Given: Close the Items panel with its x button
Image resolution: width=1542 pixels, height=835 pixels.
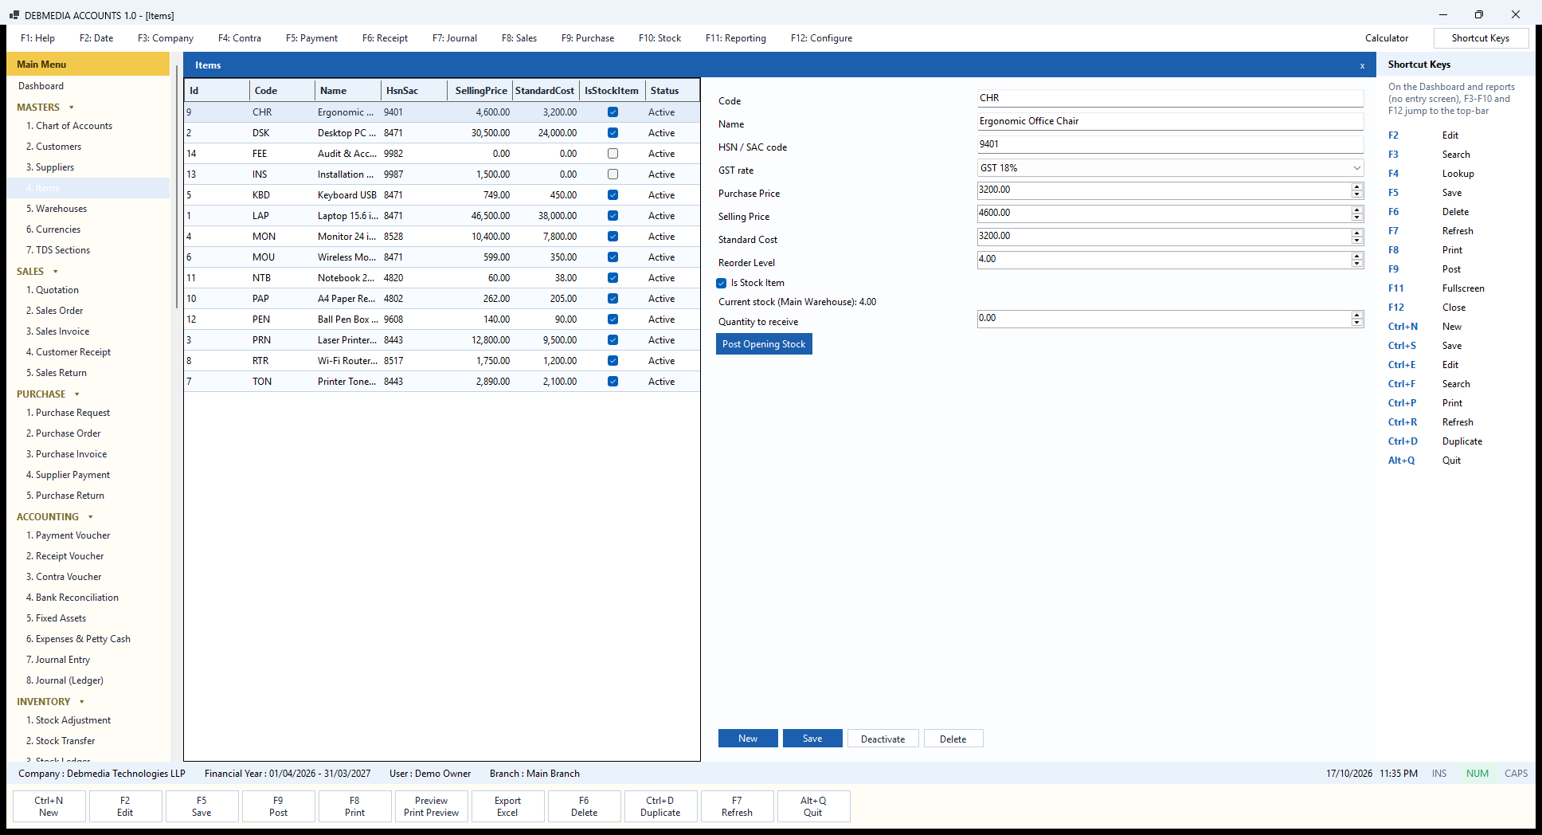Looking at the screenshot, I should [x=1362, y=65].
